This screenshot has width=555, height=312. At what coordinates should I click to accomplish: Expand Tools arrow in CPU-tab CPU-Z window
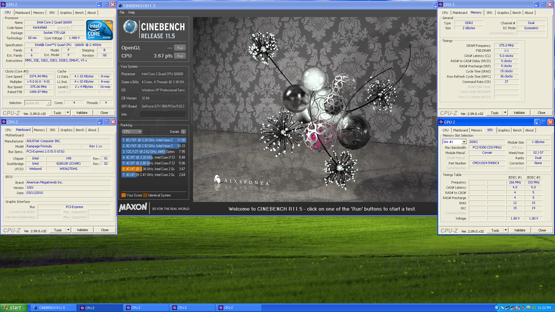(68, 113)
